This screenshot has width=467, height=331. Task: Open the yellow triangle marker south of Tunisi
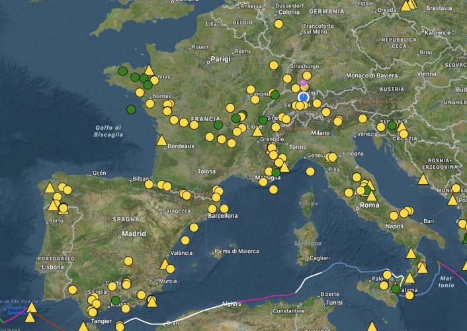(372, 326)
